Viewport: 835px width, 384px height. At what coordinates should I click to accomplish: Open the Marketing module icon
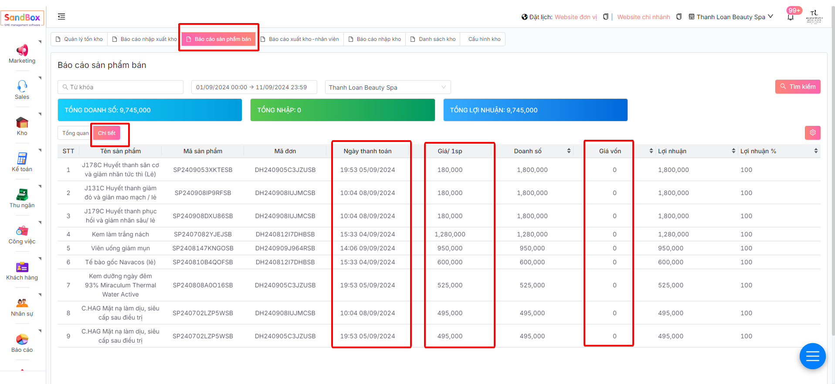coord(22,50)
